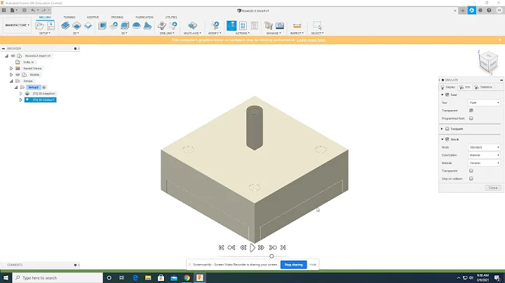The width and height of the screenshot is (505, 283).
Task: Click the simulation timeline slider handle
Action: point(271,256)
